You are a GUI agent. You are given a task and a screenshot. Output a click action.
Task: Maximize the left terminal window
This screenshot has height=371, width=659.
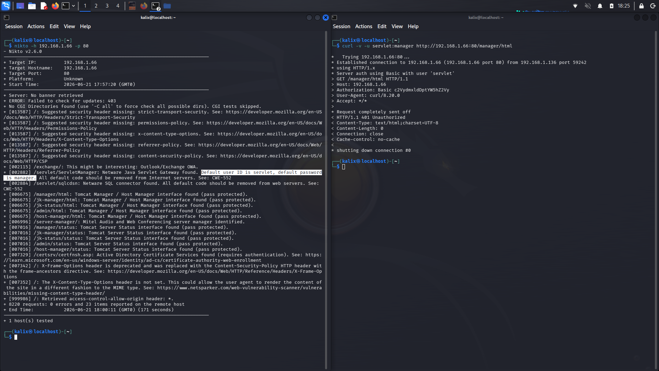click(x=317, y=18)
